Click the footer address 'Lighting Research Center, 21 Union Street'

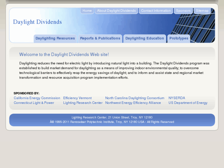tap(112, 117)
